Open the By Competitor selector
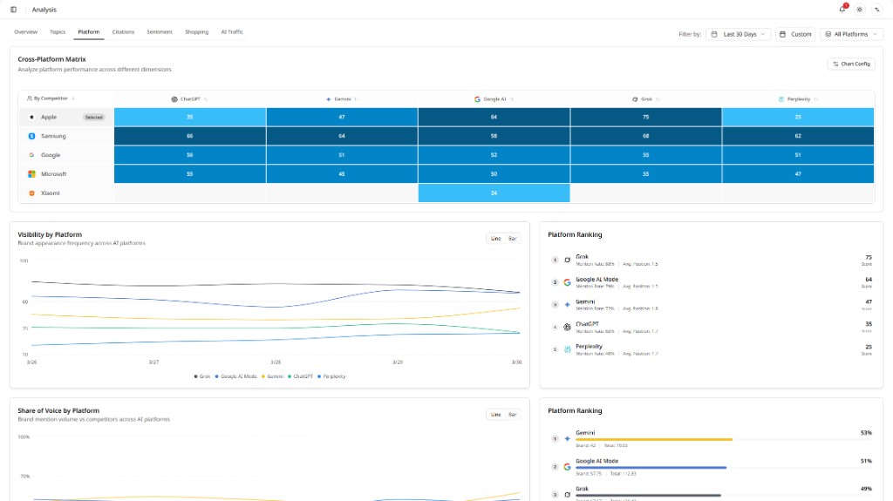 (x=51, y=98)
